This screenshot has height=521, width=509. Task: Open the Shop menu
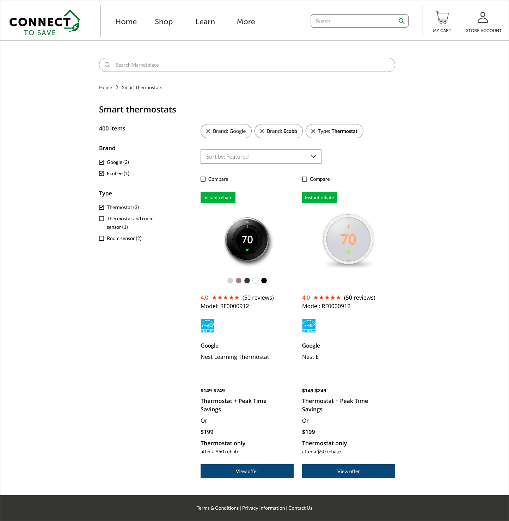(x=164, y=22)
